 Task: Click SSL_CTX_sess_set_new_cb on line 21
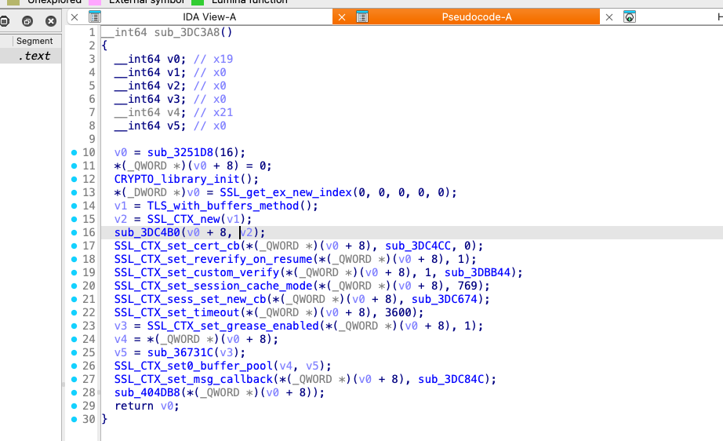click(x=191, y=300)
